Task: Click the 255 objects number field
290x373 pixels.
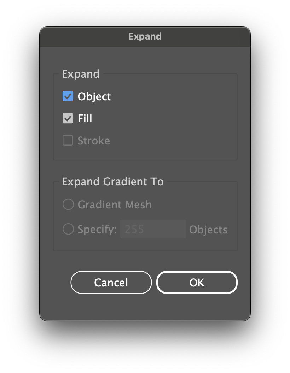Action: pyautogui.click(x=153, y=230)
